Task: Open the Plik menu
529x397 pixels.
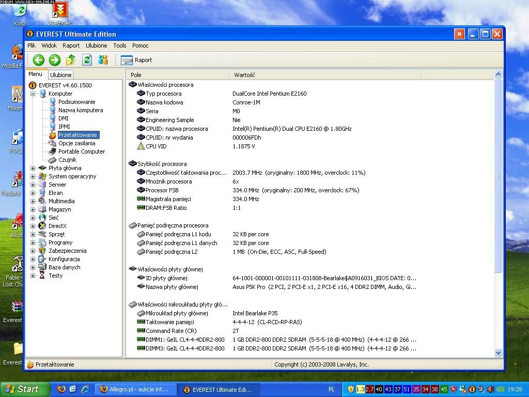Action: click(x=32, y=45)
